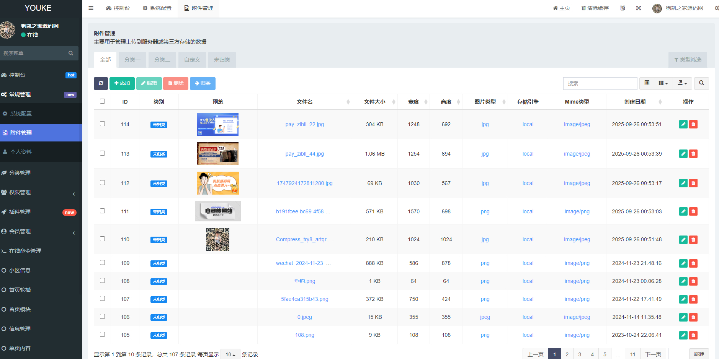Image resolution: width=719 pixels, height=359 pixels.
Task: Open the pay_zibll_22.jpg file link
Action: click(304, 124)
